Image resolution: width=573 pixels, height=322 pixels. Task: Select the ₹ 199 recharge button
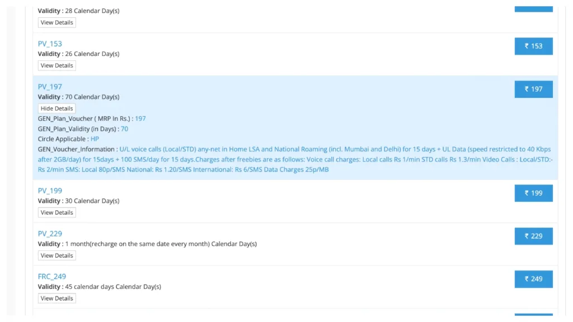[533, 193]
